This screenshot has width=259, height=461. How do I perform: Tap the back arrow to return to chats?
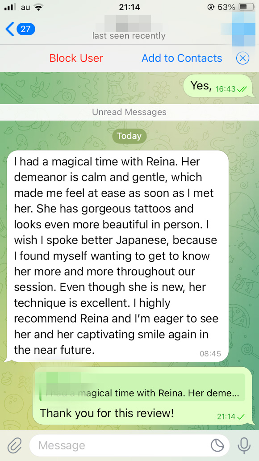tap(10, 29)
